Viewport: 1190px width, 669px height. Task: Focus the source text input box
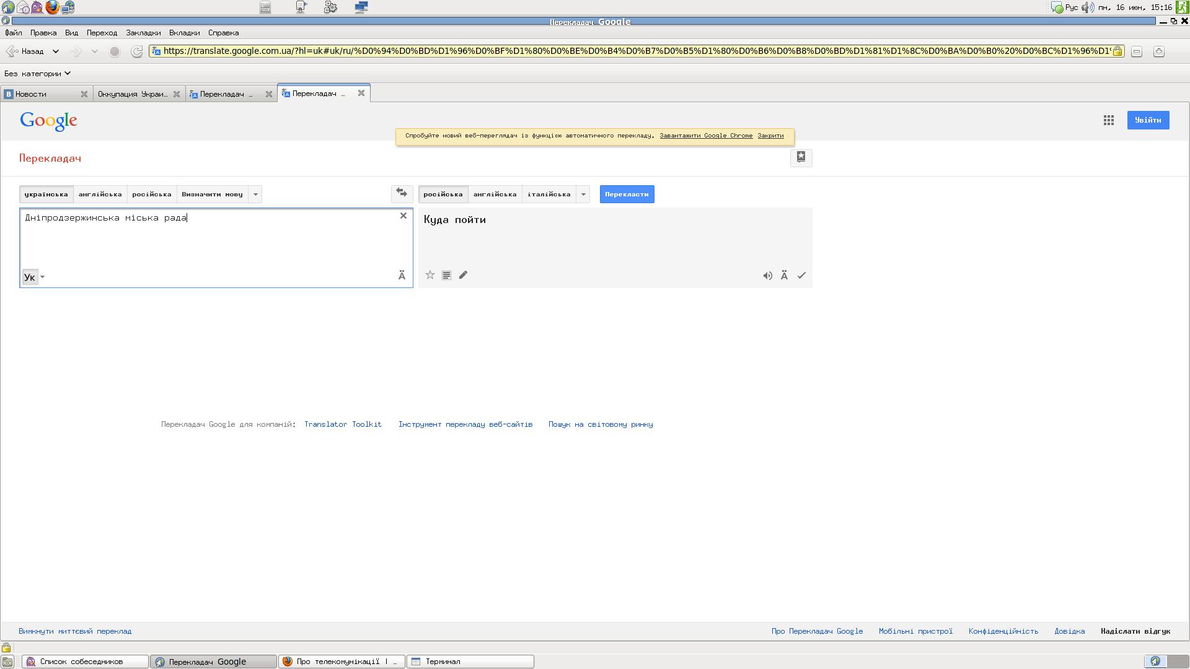[x=216, y=248]
